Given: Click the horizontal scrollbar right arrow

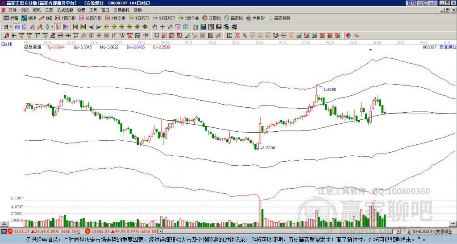Looking at the screenshot, I should [x=399, y=232].
